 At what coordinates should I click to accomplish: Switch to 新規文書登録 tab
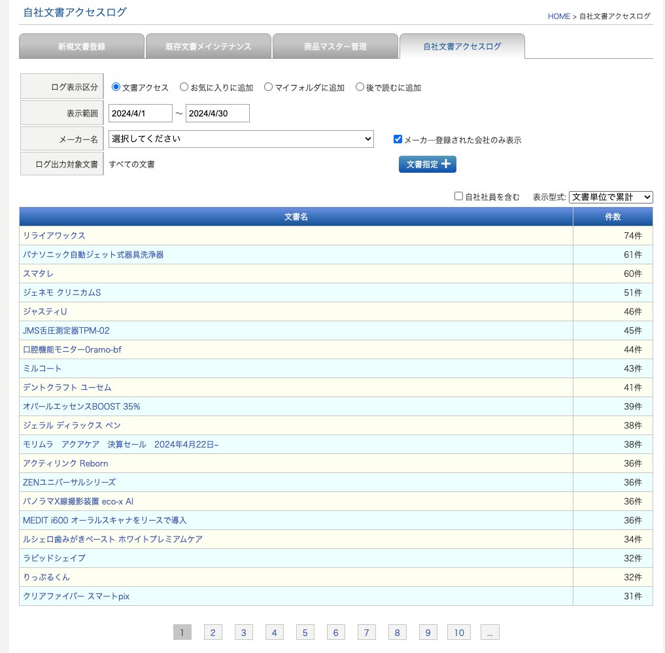tap(82, 46)
